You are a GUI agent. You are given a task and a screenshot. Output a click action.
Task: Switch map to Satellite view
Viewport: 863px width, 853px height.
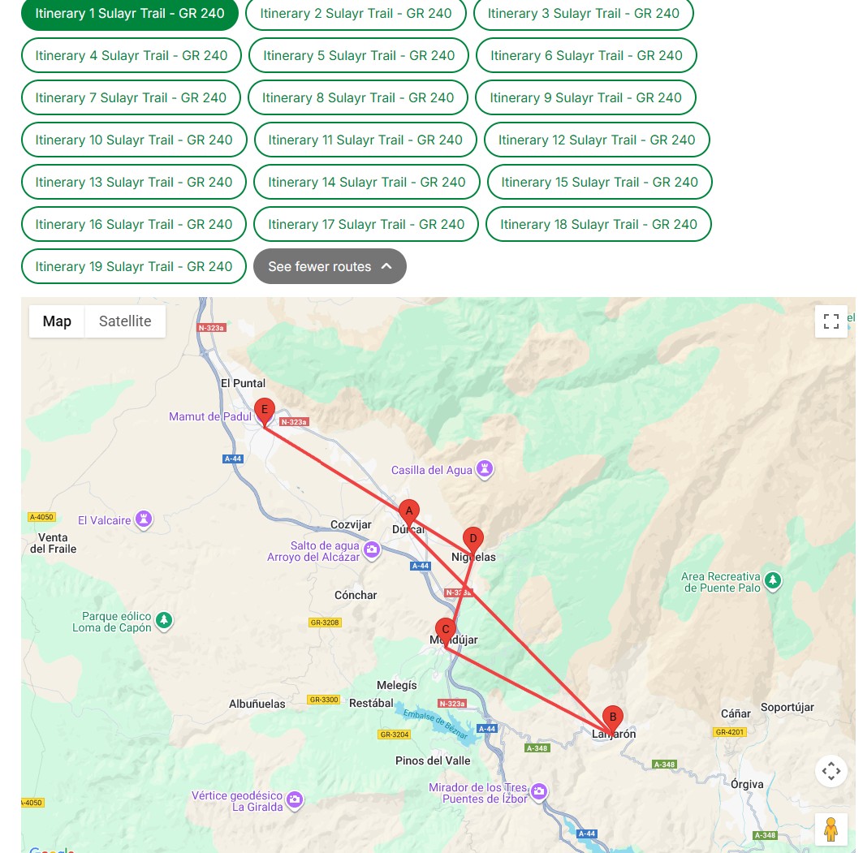(x=125, y=321)
